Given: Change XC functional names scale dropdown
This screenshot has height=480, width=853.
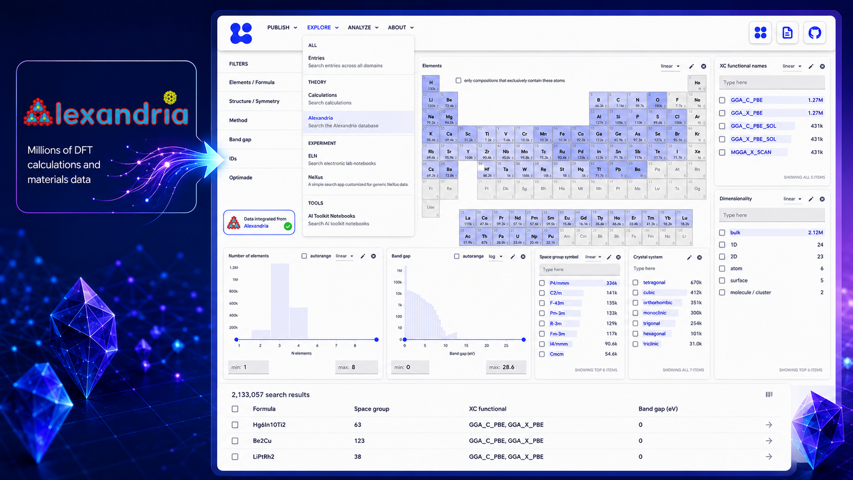Looking at the screenshot, I should pyautogui.click(x=792, y=66).
